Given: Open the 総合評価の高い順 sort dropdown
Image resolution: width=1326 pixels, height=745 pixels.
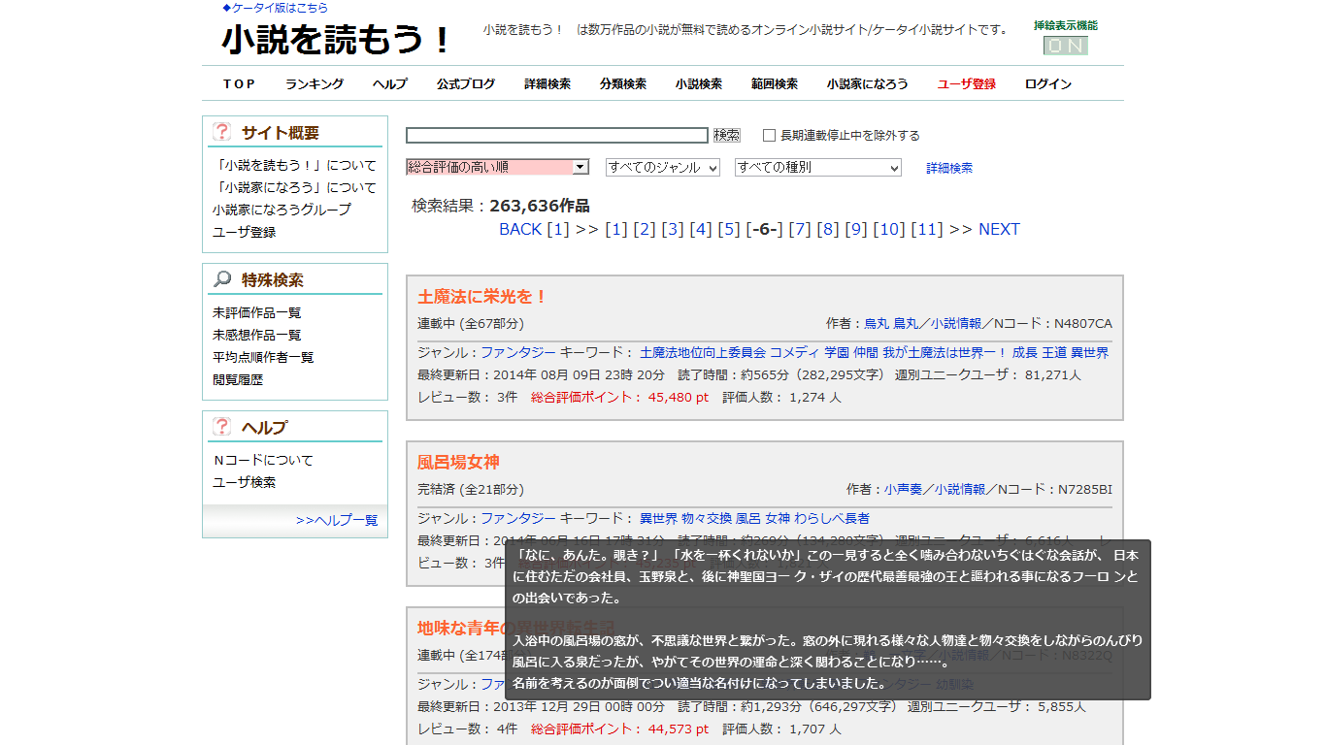Looking at the screenshot, I should coord(497,167).
